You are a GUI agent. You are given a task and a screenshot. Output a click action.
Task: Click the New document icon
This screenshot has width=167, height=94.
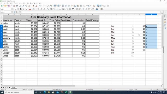tap(2, 6)
